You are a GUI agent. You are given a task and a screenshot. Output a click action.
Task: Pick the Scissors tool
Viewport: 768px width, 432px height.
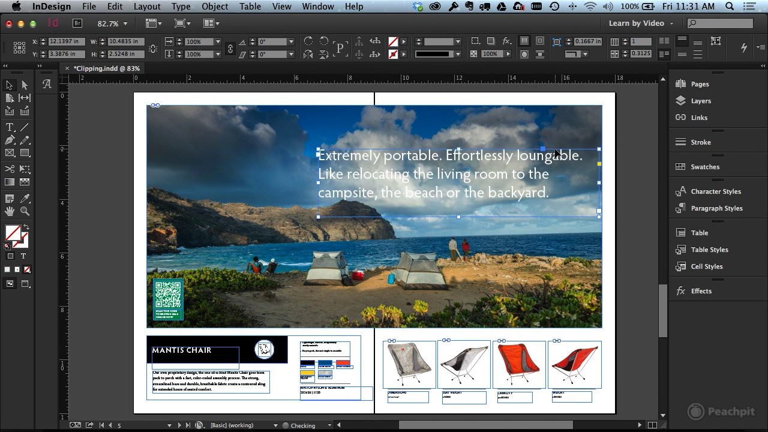tap(10, 169)
